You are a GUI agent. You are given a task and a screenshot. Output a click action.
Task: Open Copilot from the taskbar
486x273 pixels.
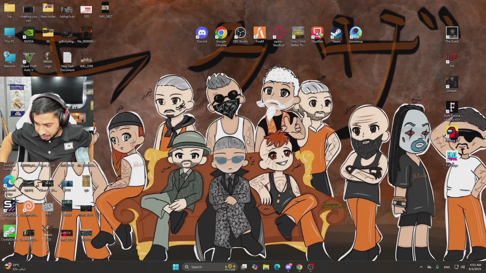click(255, 267)
